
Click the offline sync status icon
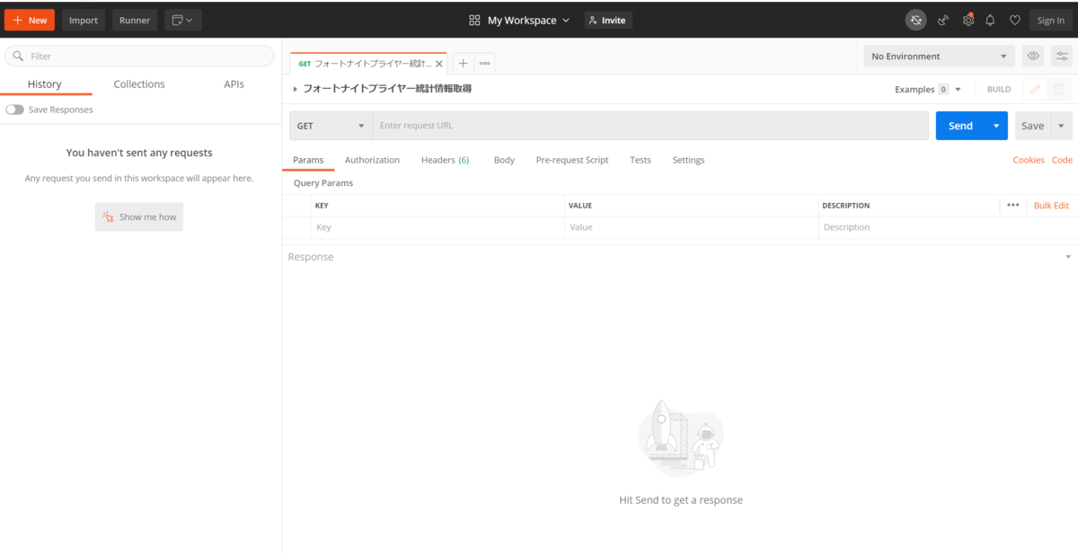(x=915, y=20)
